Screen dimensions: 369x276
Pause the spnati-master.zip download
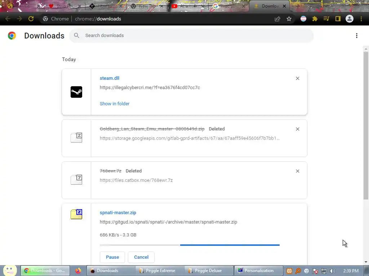[112, 257]
